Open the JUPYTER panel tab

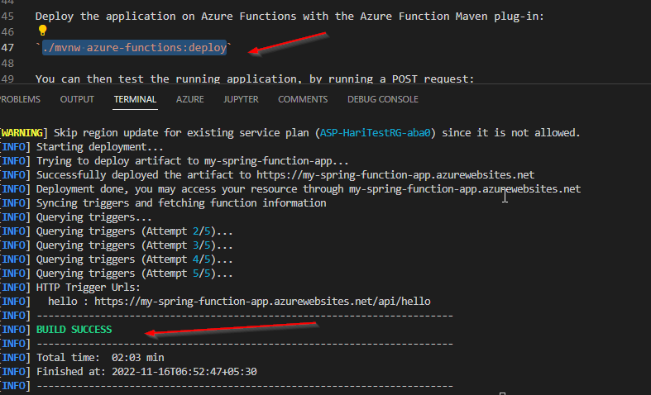tap(241, 99)
